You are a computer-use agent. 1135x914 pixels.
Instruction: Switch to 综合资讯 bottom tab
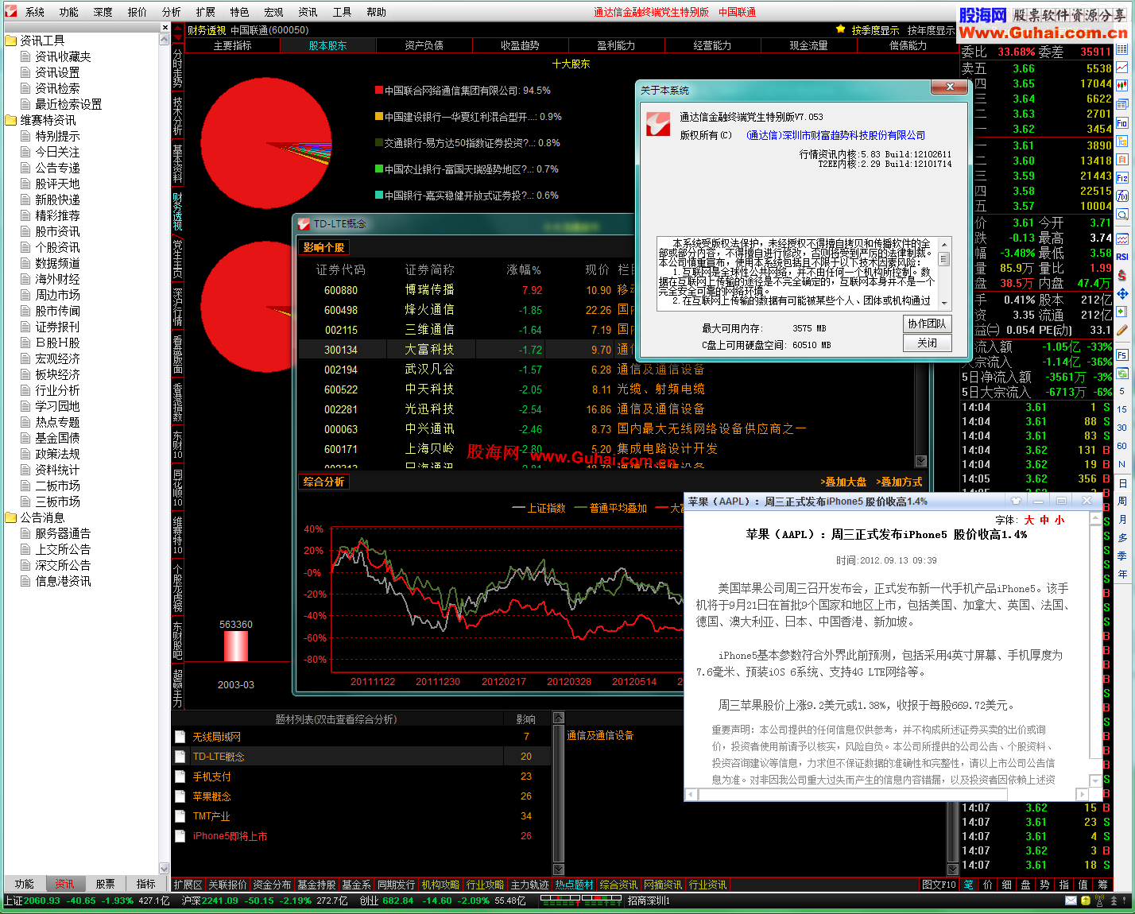click(x=618, y=885)
